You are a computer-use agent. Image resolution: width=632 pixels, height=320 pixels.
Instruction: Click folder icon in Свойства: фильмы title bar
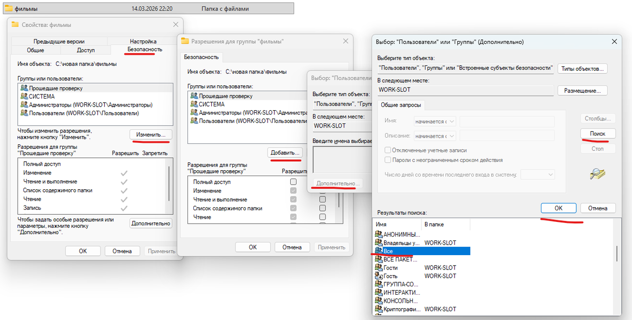[15, 25]
